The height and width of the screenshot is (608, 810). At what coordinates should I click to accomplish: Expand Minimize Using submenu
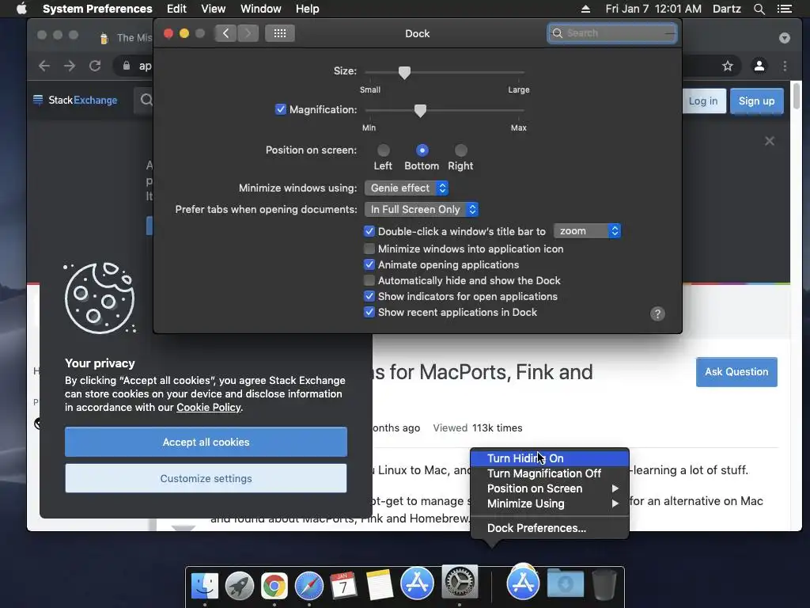551,503
